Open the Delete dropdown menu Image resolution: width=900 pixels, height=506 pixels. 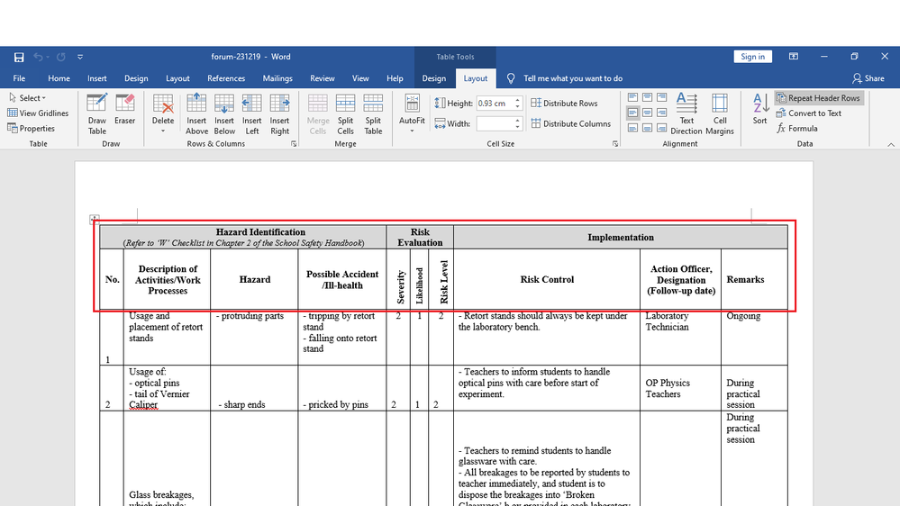click(163, 114)
